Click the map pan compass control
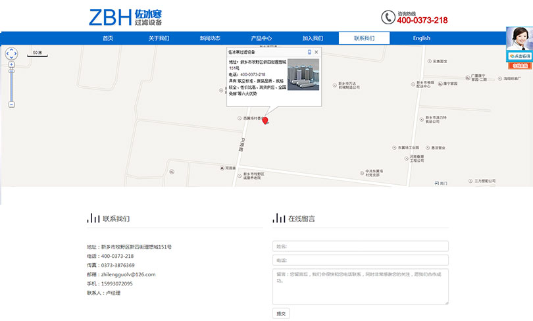Viewport: 533px width, 321px height. [x=11, y=53]
